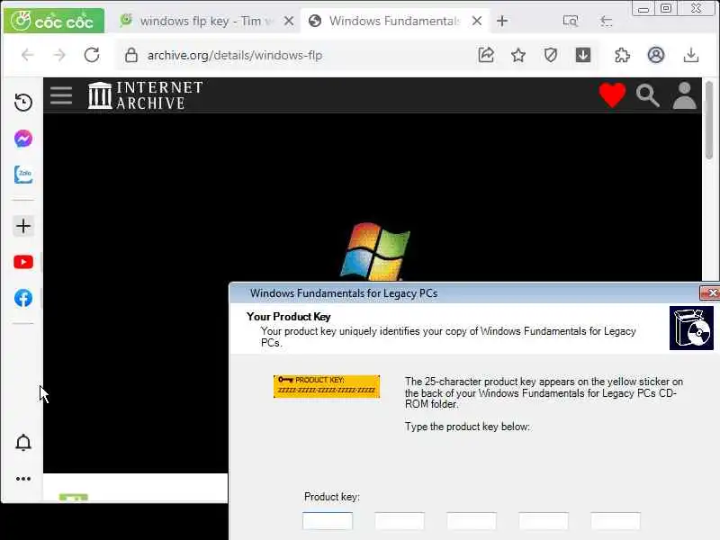Click the fourth product key field
Viewport: 720px width, 540px height.
click(x=544, y=521)
